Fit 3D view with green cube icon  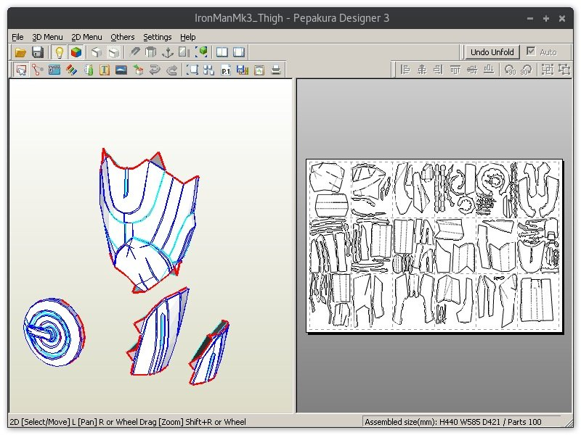click(201, 52)
